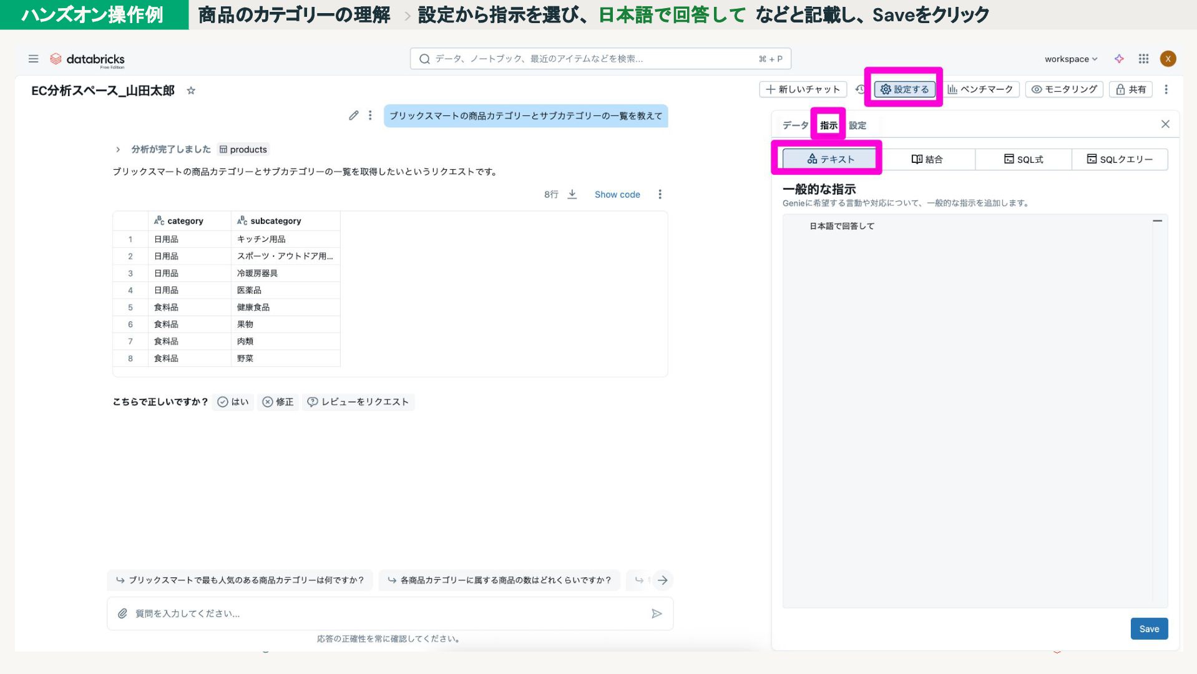Click the user question bubble
The width and height of the screenshot is (1197, 674).
point(525,116)
